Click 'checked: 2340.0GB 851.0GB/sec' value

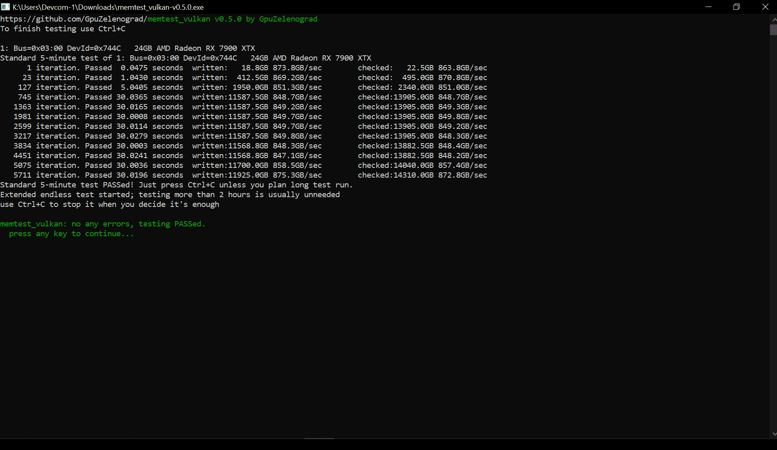click(422, 87)
